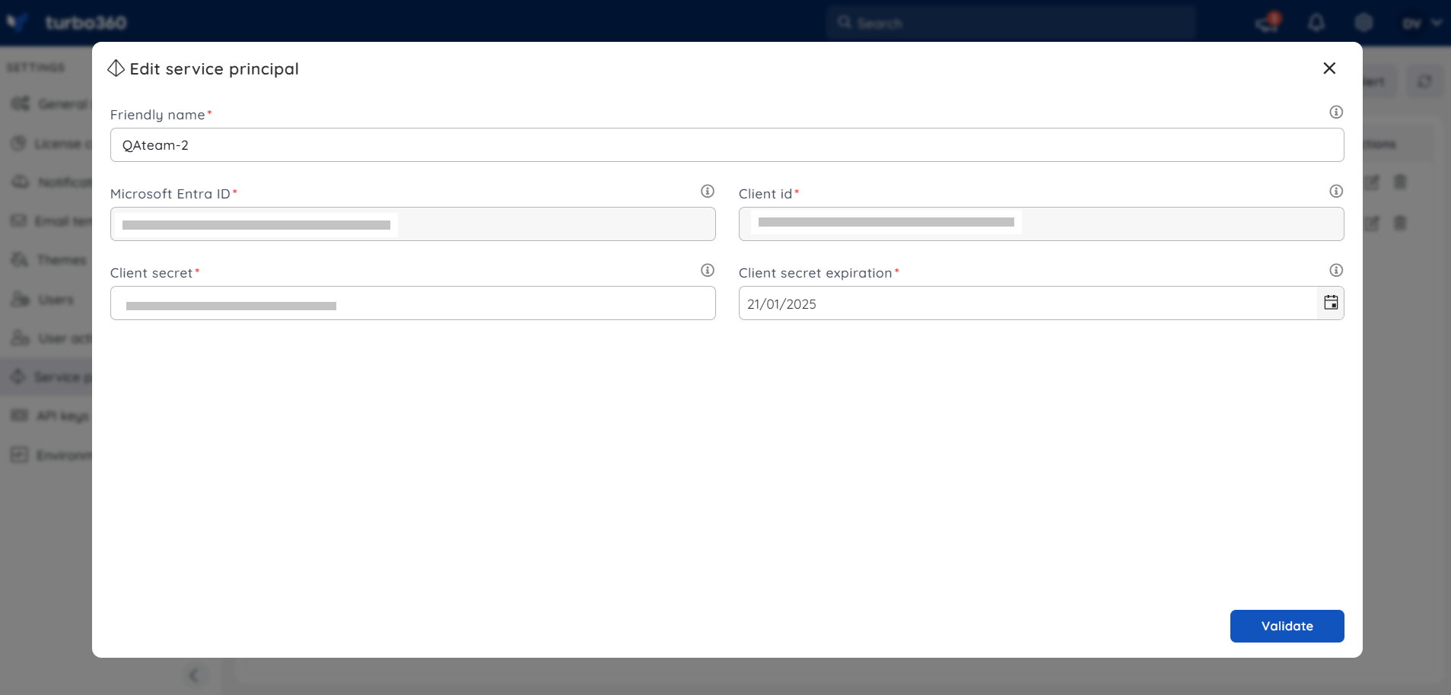Image resolution: width=1451 pixels, height=695 pixels.
Task: Click the Client secret input field
Action: click(x=412, y=303)
